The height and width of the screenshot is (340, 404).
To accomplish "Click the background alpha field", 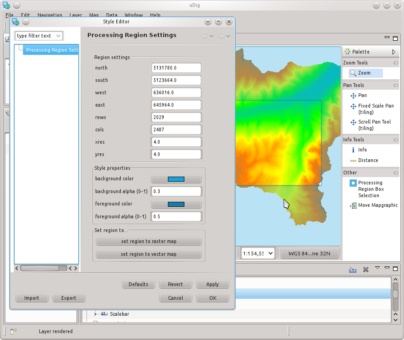I will (x=176, y=191).
